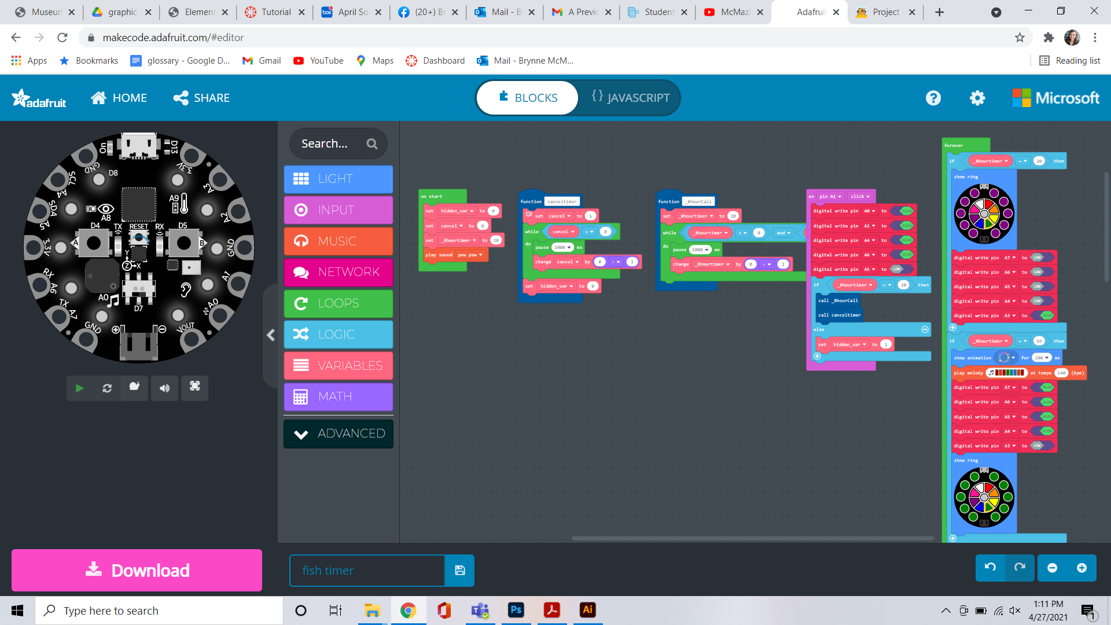Open the LOGIC block category
Image resolution: width=1111 pixels, height=625 pixels.
pyautogui.click(x=338, y=334)
